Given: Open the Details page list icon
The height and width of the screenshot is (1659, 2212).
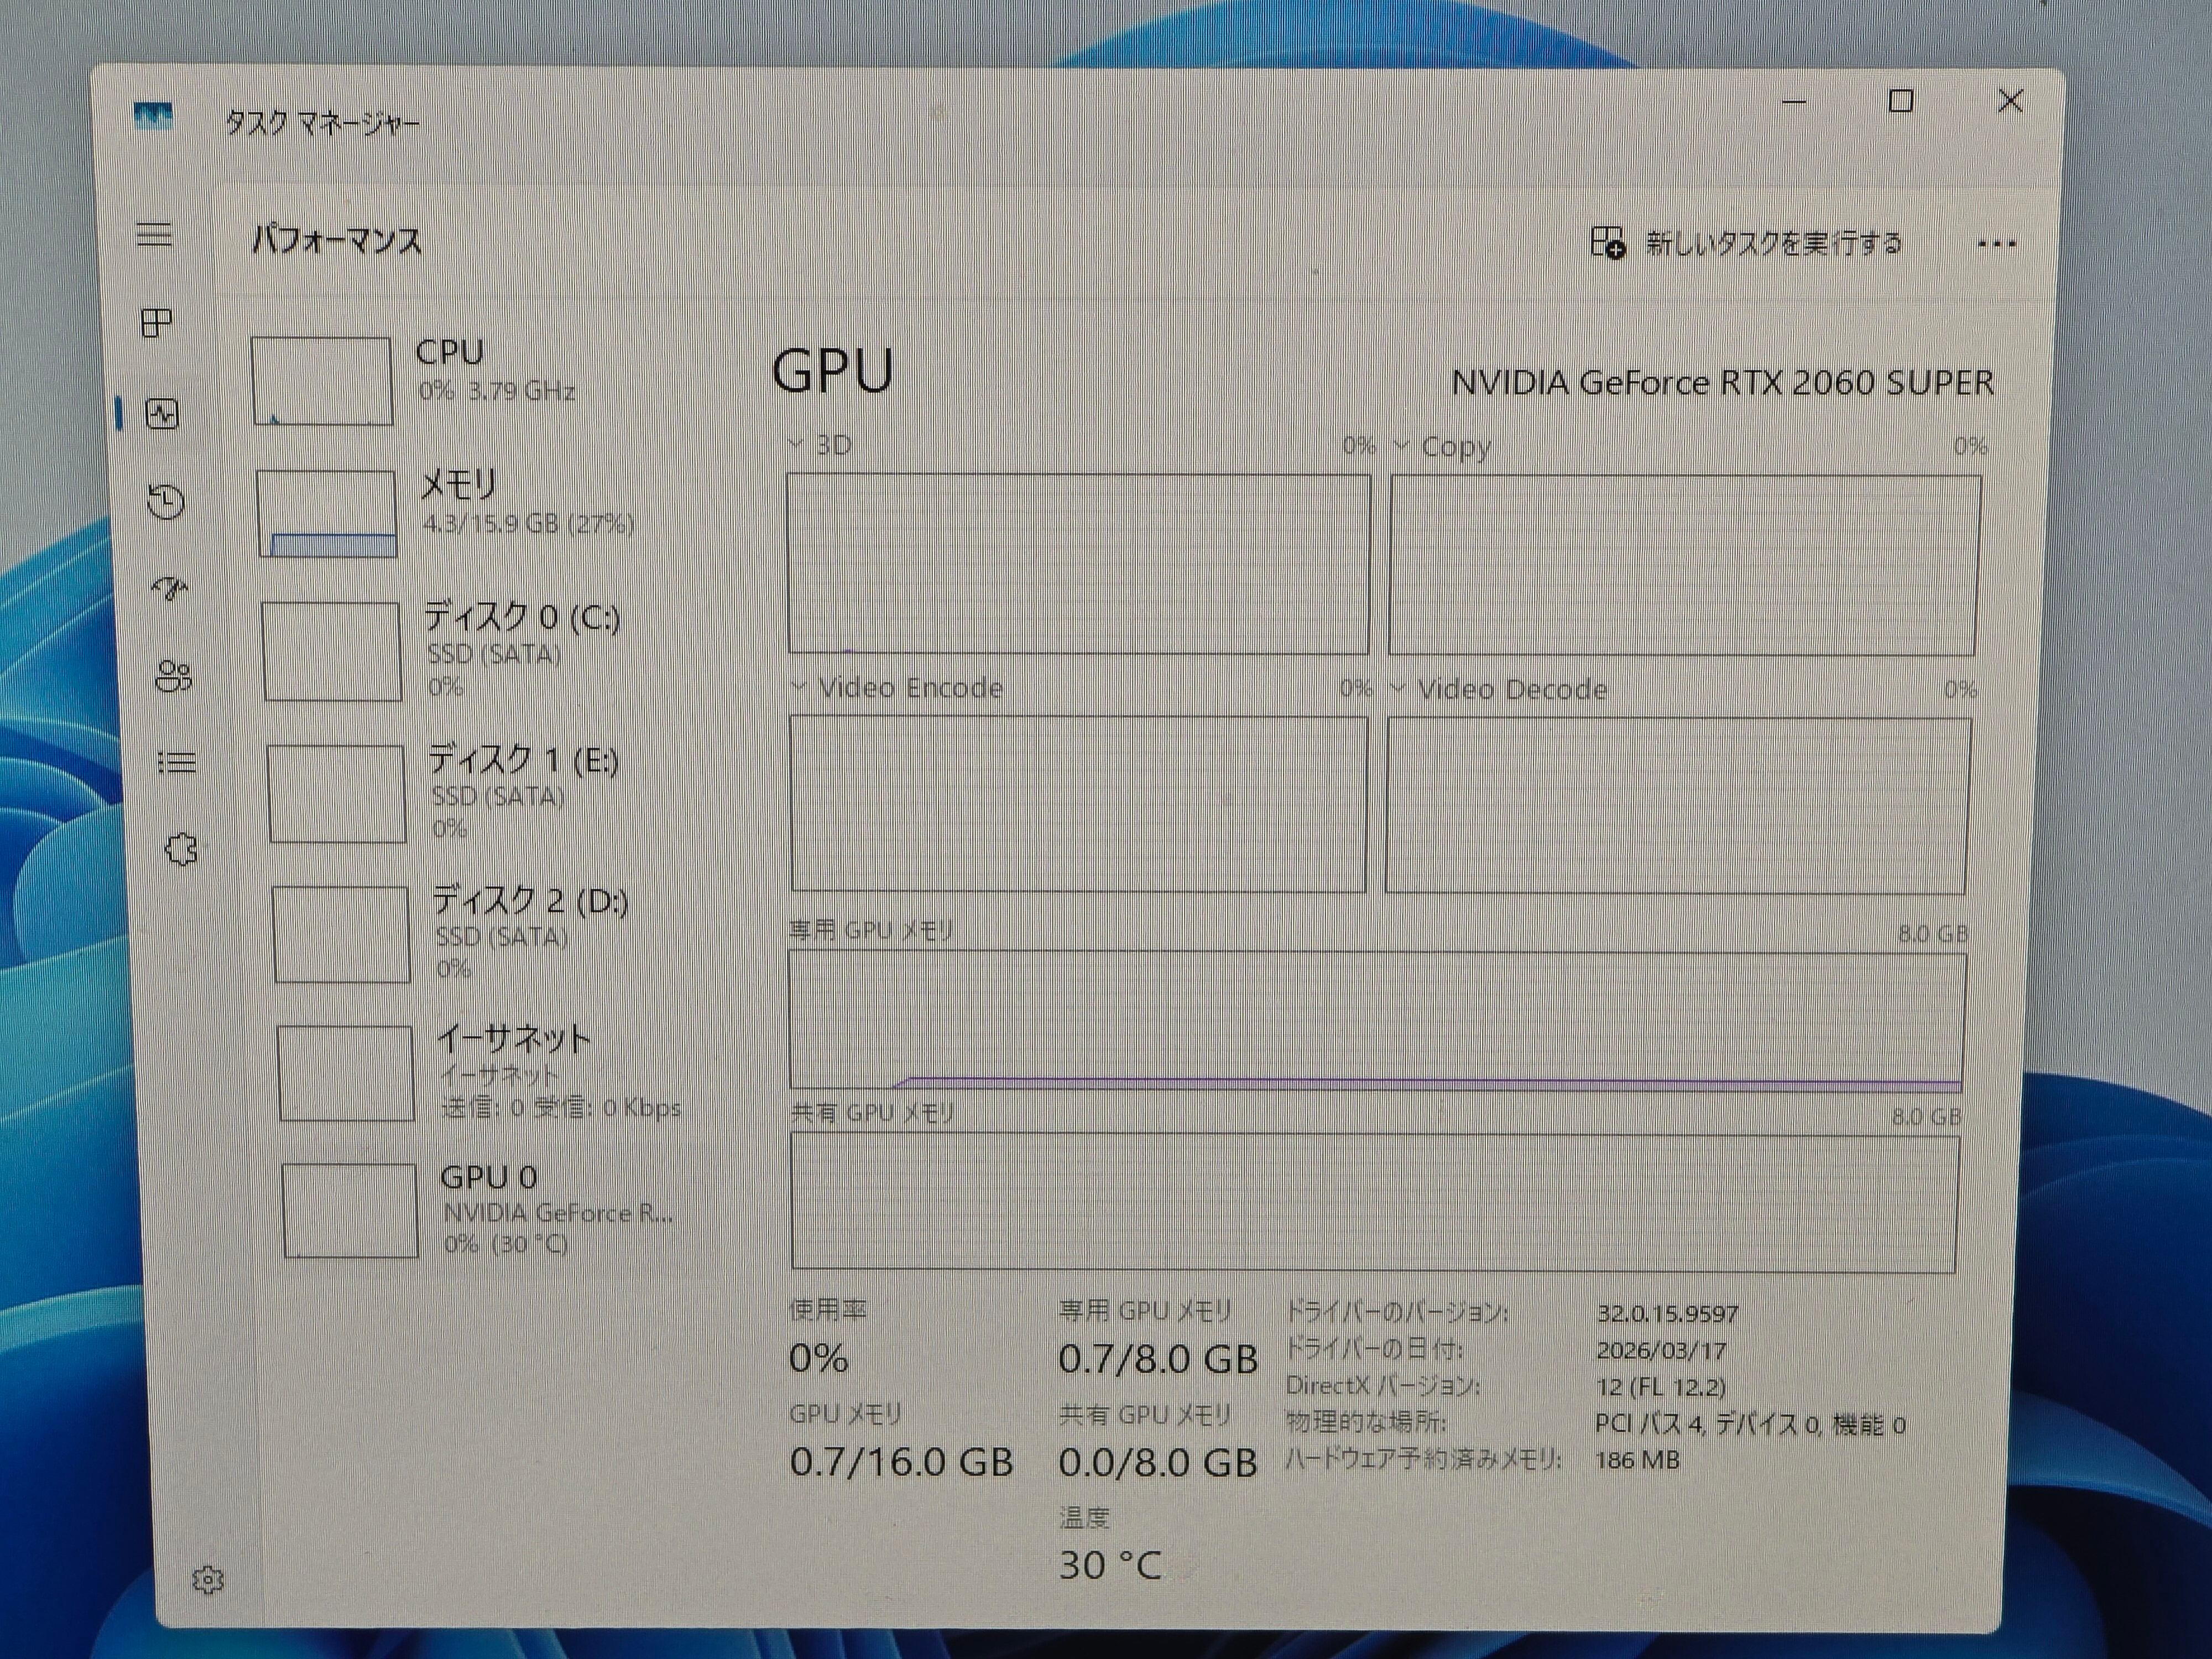Looking at the screenshot, I should [x=177, y=763].
